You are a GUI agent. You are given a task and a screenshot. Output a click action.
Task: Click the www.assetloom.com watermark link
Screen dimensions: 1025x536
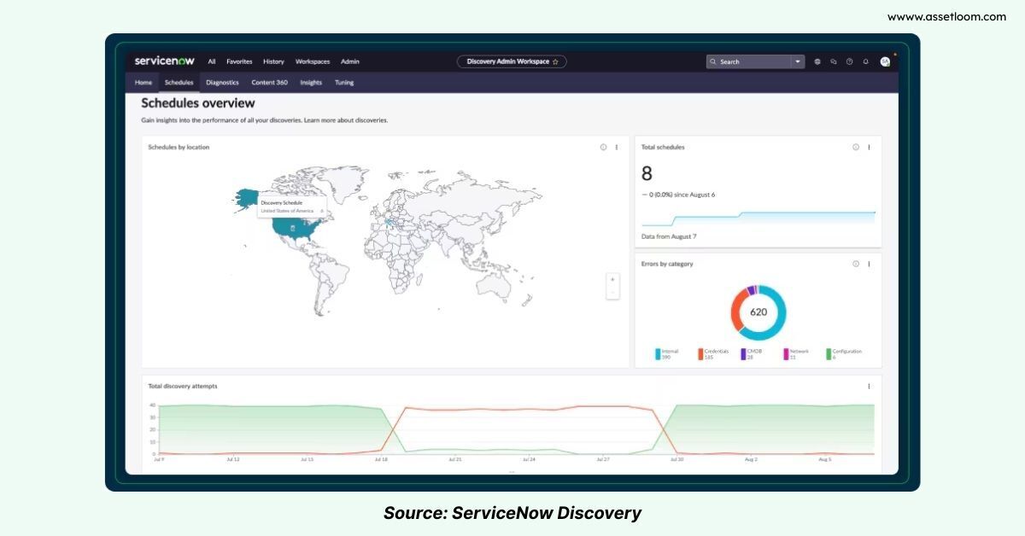946,17
